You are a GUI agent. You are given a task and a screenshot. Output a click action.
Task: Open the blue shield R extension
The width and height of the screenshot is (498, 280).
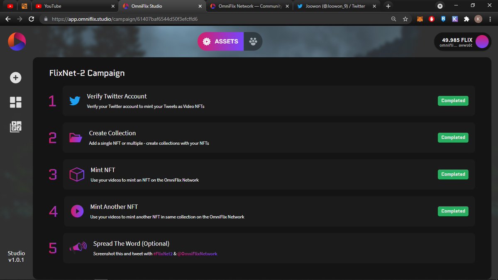pyautogui.click(x=443, y=19)
